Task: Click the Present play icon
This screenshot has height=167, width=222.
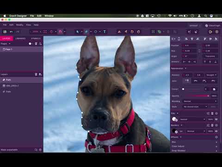Action: 217,32
